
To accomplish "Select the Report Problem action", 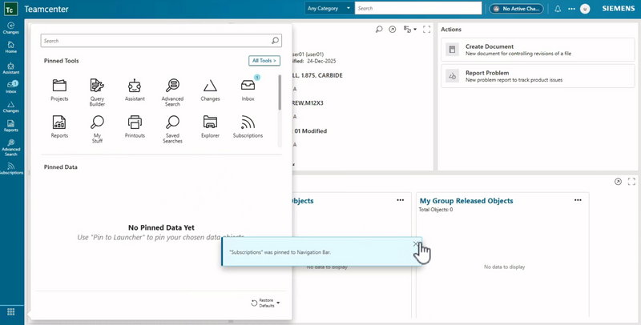I will (x=538, y=76).
